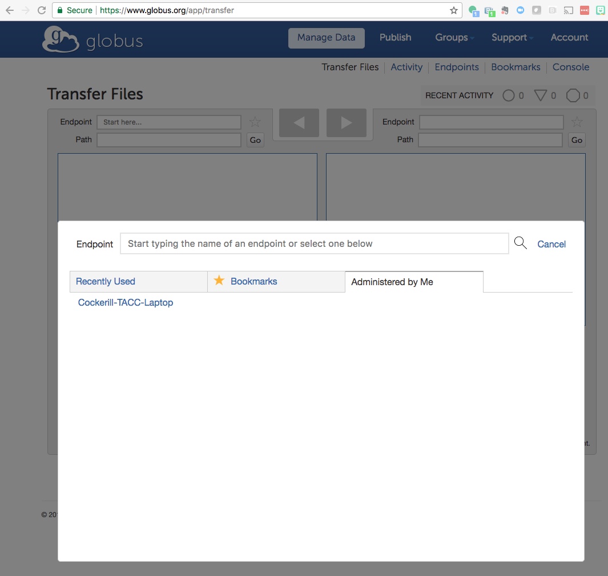This screenshot has width=608, height=576.
Task: Open the cast extension icon
Action: point(569,10)
